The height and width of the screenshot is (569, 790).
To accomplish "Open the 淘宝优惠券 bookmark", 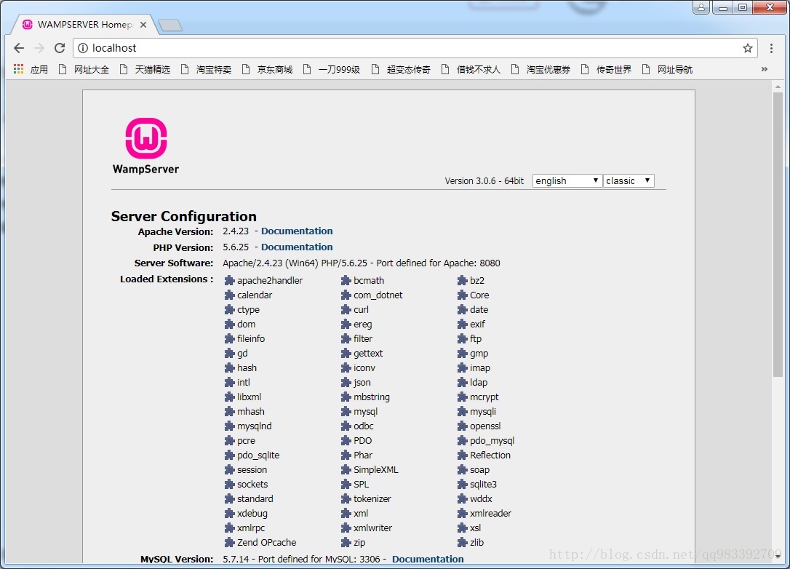I will (x=540, y=69).
